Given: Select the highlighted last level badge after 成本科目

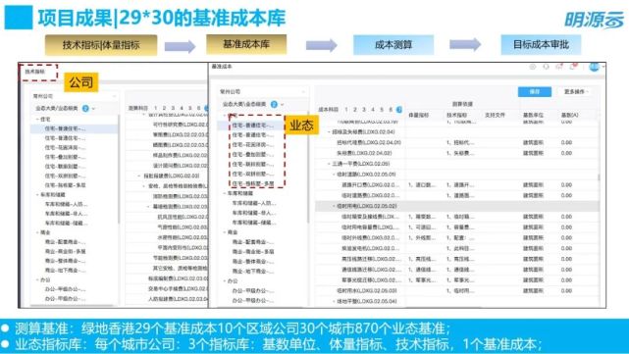Looking at the screenshot, I should pos(398,110).
